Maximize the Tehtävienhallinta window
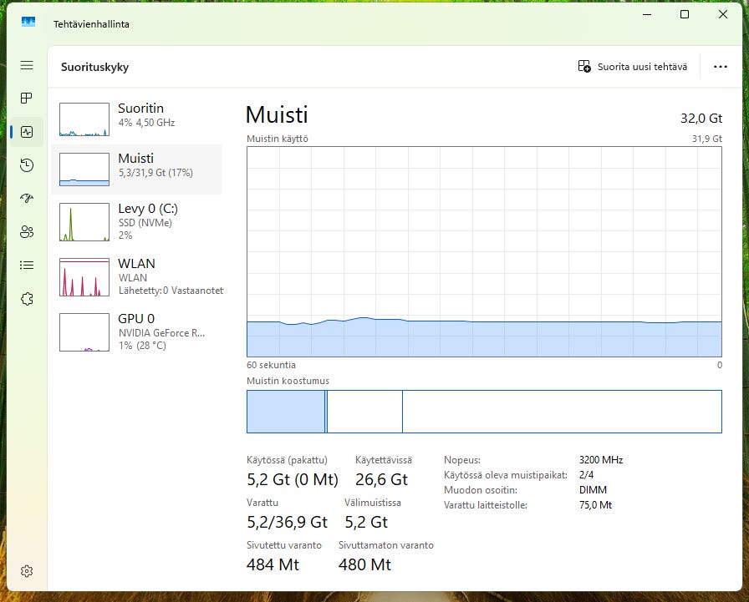The height and width of the screenshot is (602, 749). click(x=685, y=14)
